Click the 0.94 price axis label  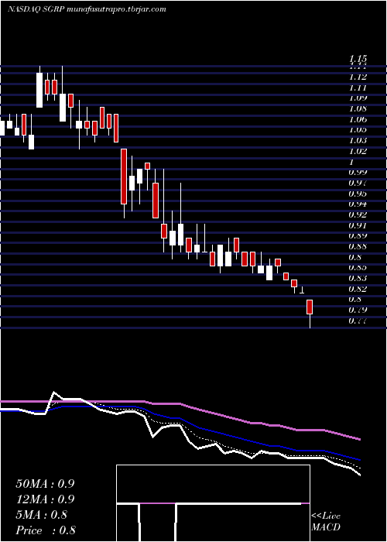358,204
